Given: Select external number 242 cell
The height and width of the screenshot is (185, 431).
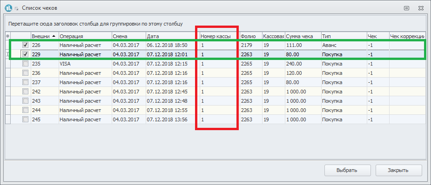Looking at the screenshot, I should coord(45,92).
